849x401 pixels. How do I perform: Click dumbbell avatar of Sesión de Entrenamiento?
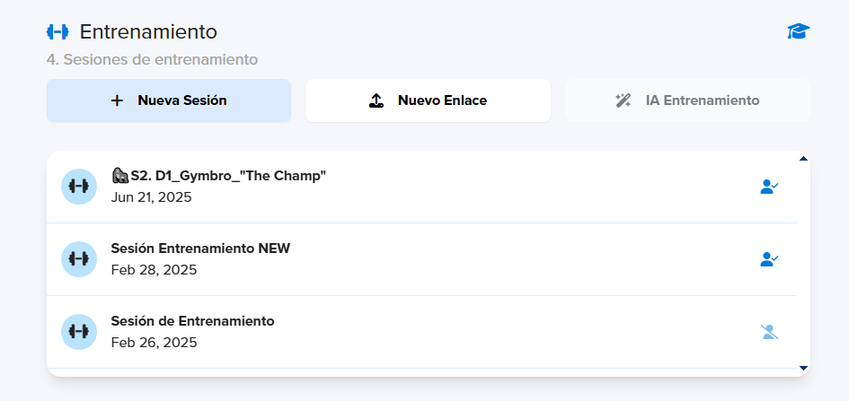(x=79, y=332)
